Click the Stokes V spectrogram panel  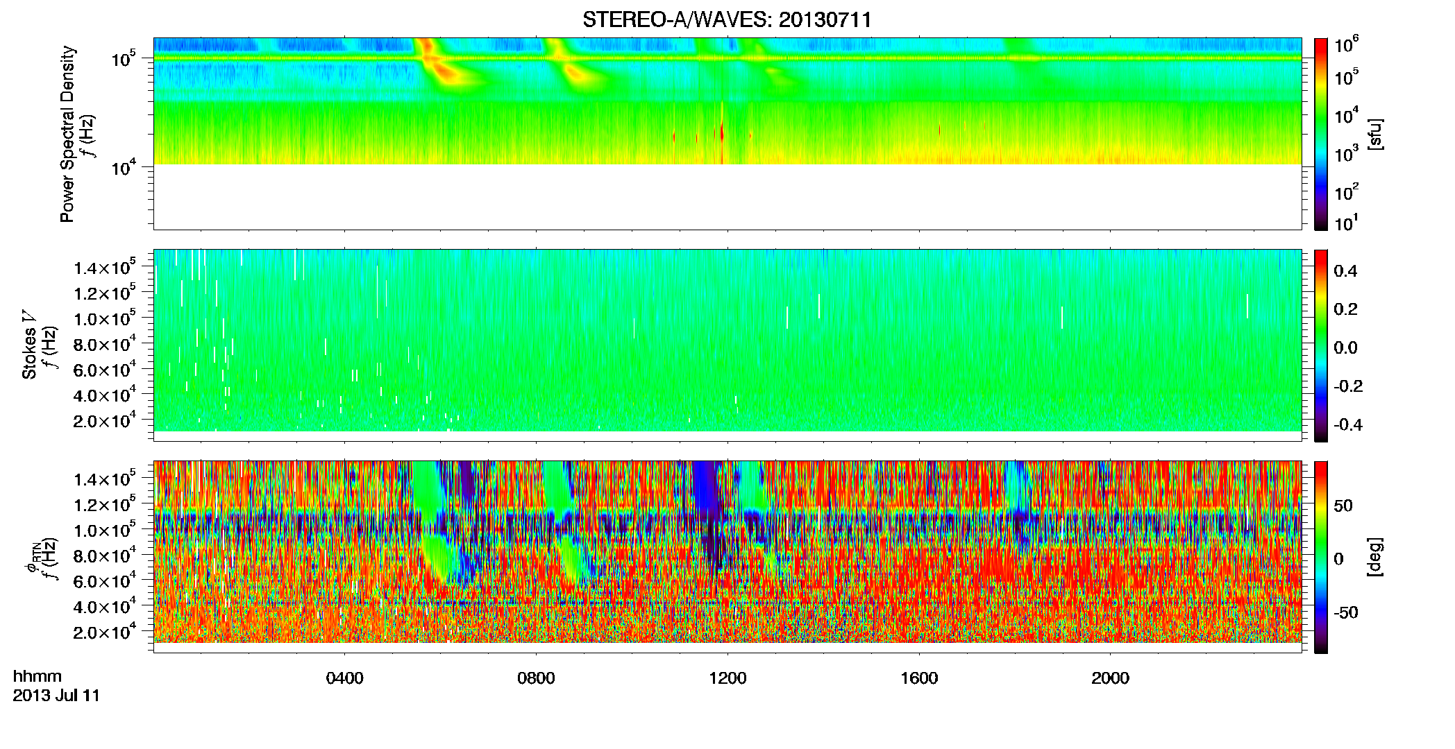click(x=727, y=345)
